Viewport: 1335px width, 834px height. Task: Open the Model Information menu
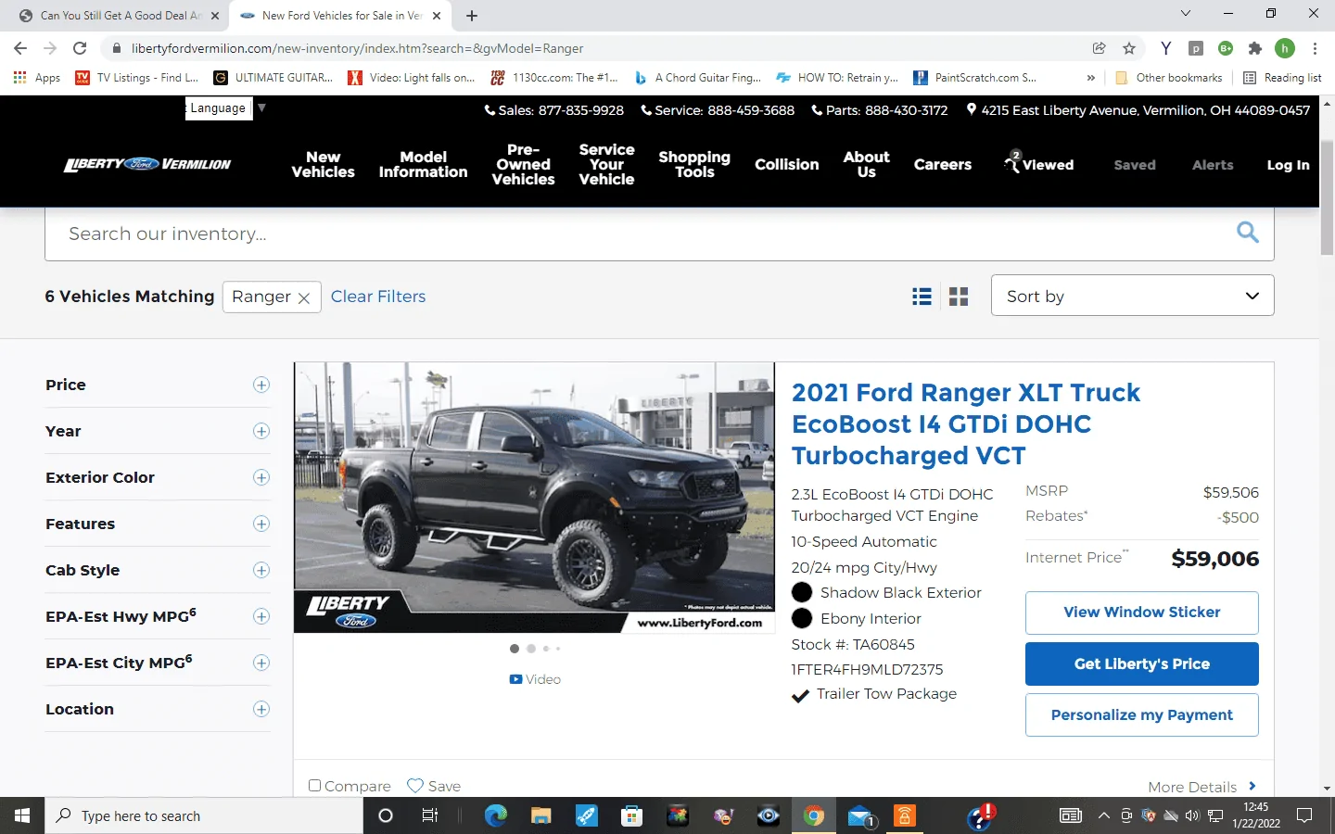point(423,164)
